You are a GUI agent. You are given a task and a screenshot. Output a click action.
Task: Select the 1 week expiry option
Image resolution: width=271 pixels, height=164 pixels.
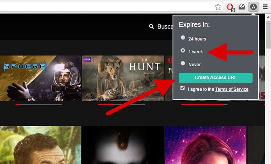183,50
